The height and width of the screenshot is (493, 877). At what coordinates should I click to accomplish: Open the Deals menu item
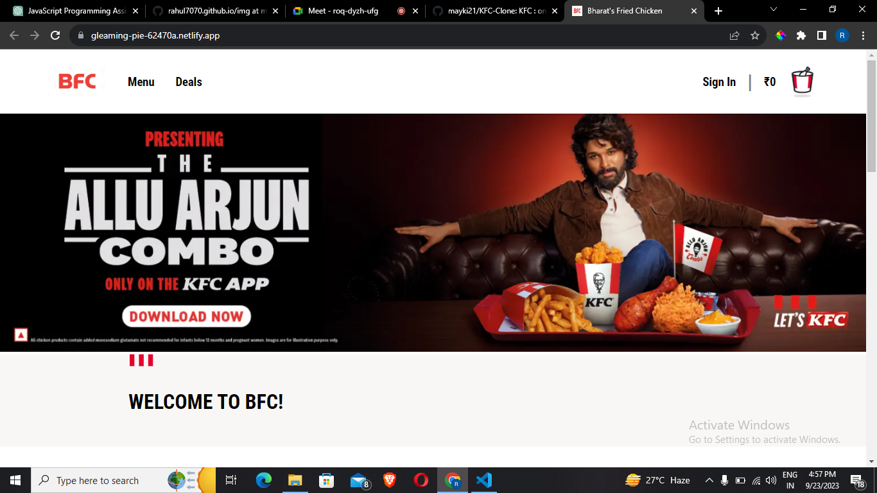coord(188,82)
